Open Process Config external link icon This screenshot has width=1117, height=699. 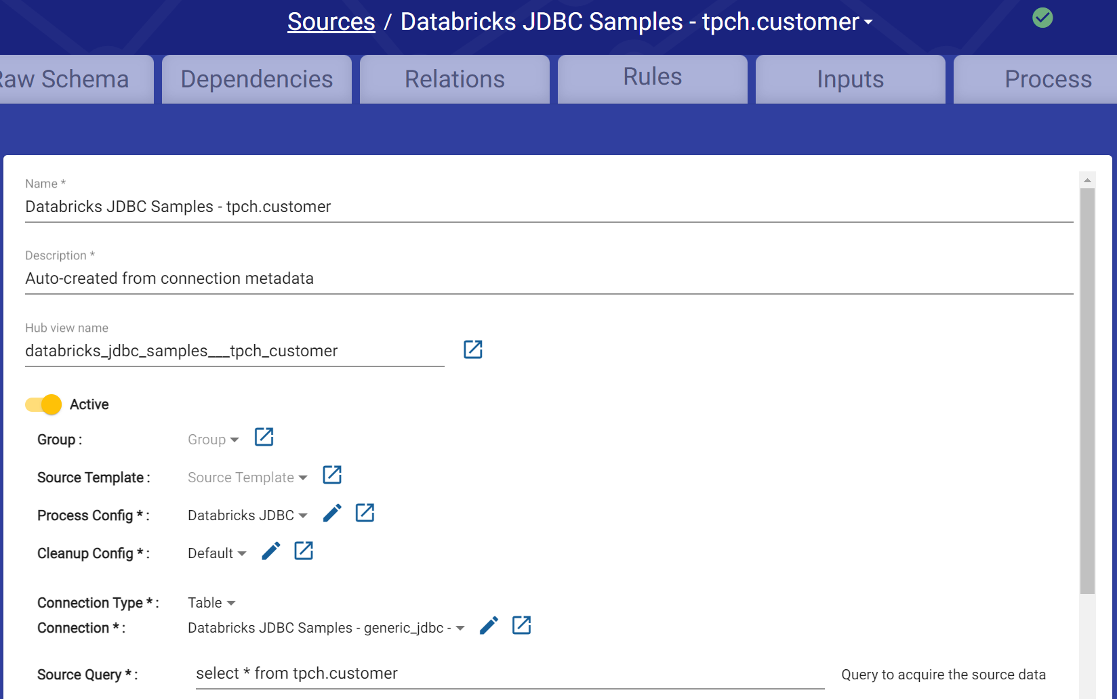click(x=365, y=513)
